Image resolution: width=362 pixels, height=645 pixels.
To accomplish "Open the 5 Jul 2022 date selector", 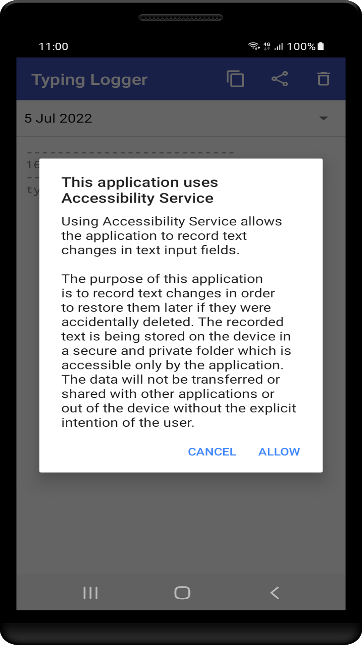I will point(181,118).
